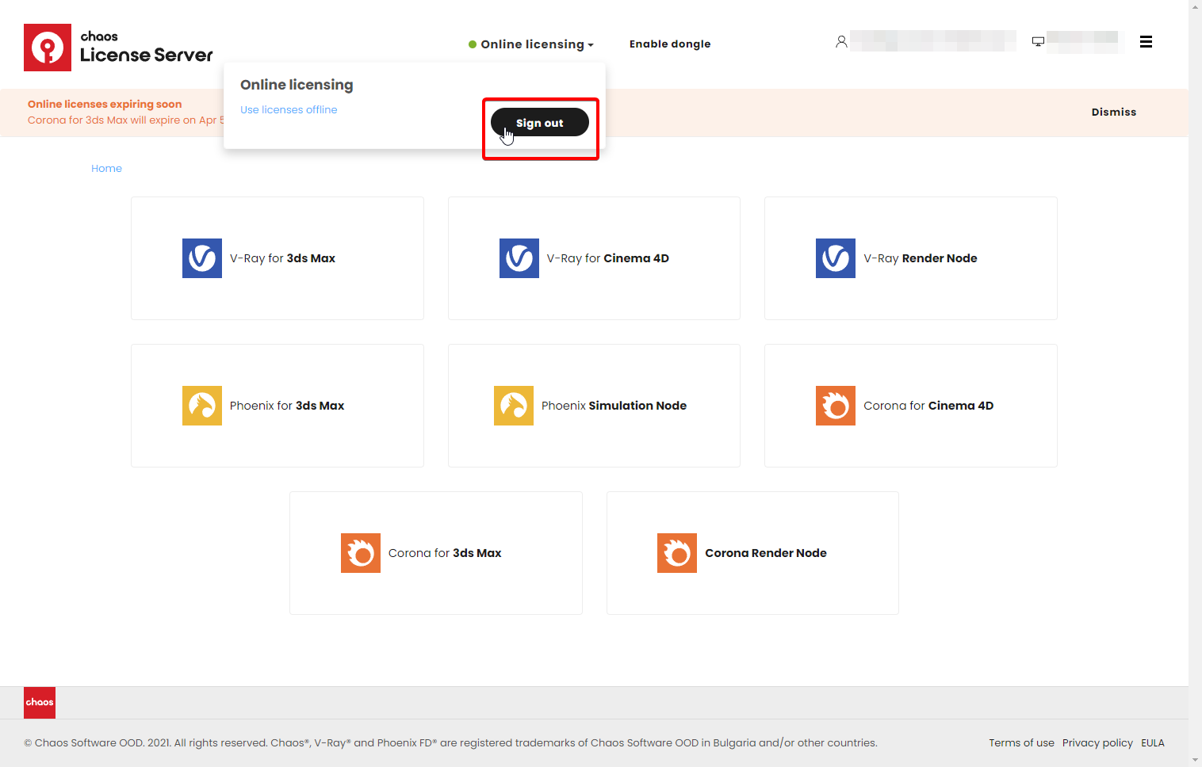
Task: Select the Phoenix Simulation Node icon
Action: pos(514,406)
